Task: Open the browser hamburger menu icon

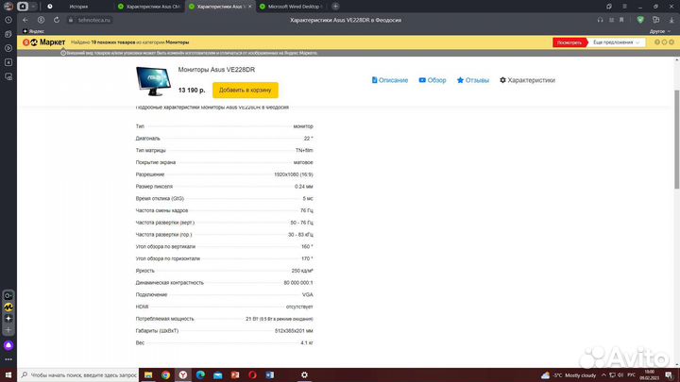Action: click(624, 7)
